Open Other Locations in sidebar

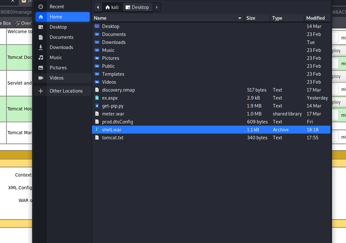63,91
